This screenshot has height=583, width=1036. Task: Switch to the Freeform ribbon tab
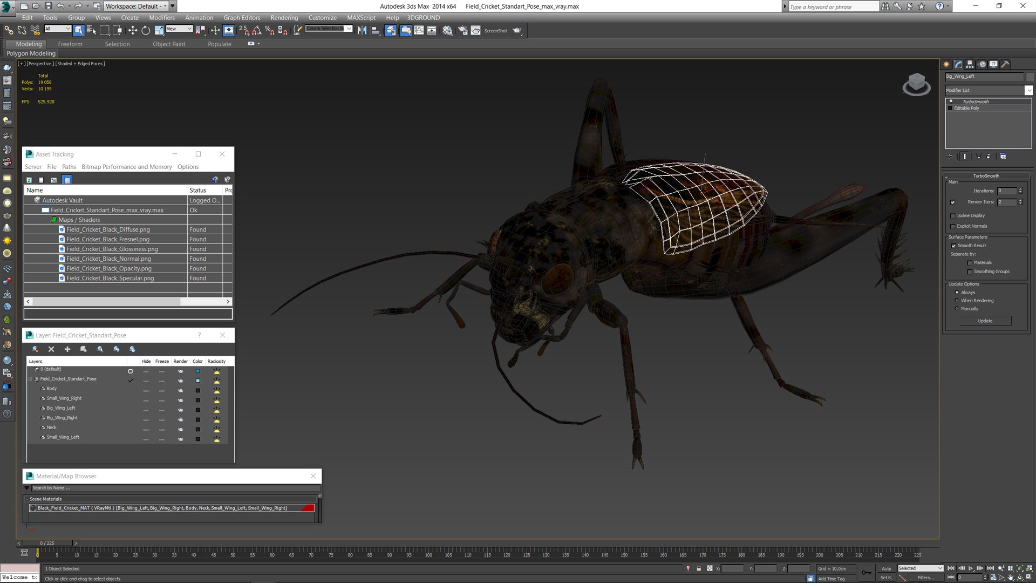[70, 44]
